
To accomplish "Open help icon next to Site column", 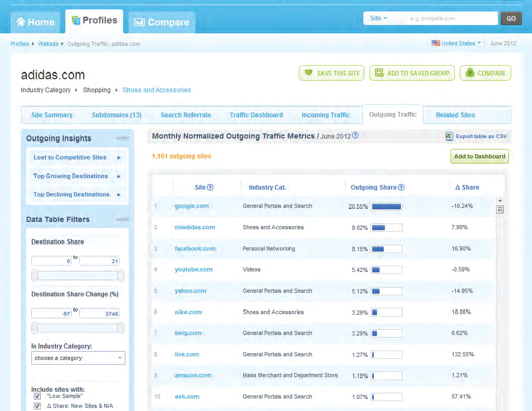I will point(210,187).
